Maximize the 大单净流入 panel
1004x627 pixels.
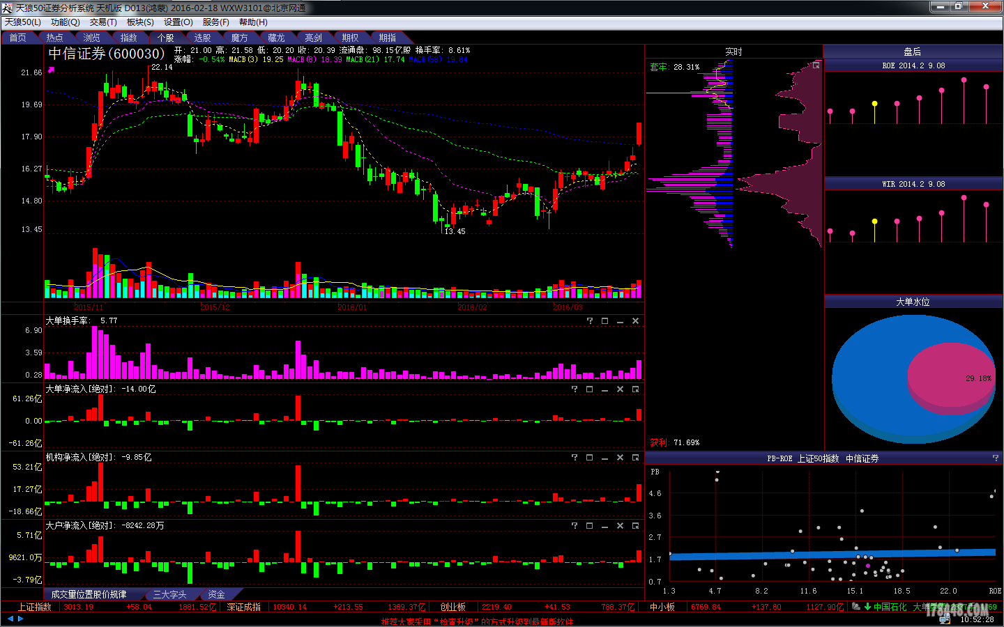[589, 389]
